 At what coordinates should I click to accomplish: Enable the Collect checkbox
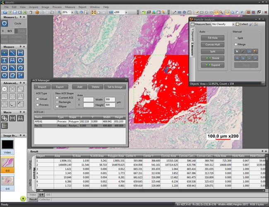click(x=237, y=24)
